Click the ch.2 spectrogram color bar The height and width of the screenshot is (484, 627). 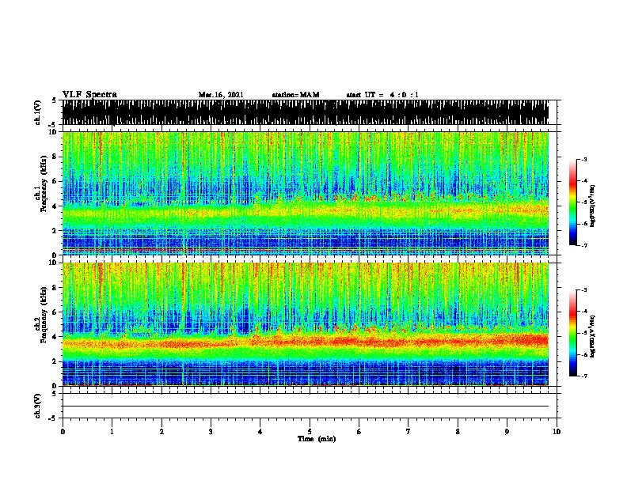(x=573, y=333)
